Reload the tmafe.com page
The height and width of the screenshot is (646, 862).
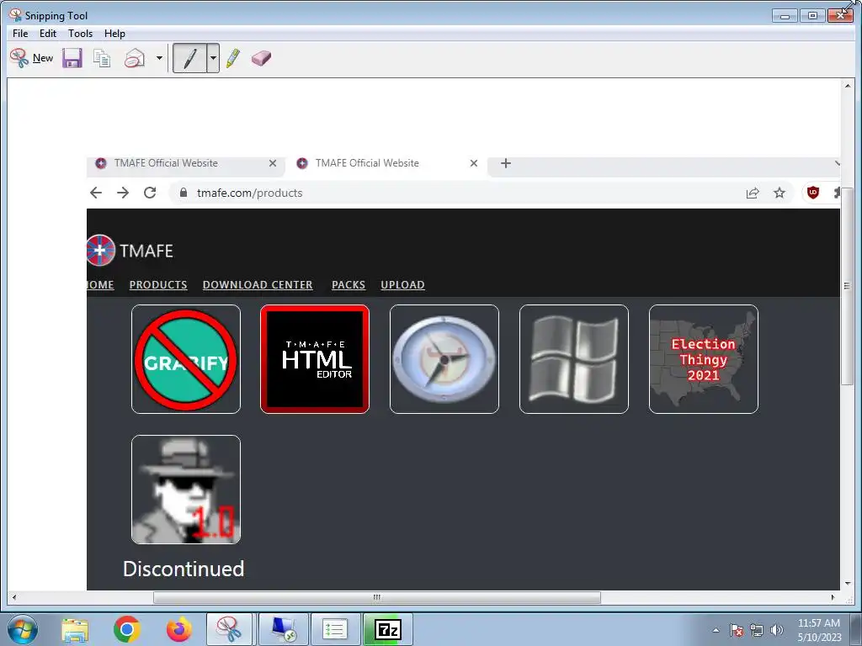click(x=150, y=193)
